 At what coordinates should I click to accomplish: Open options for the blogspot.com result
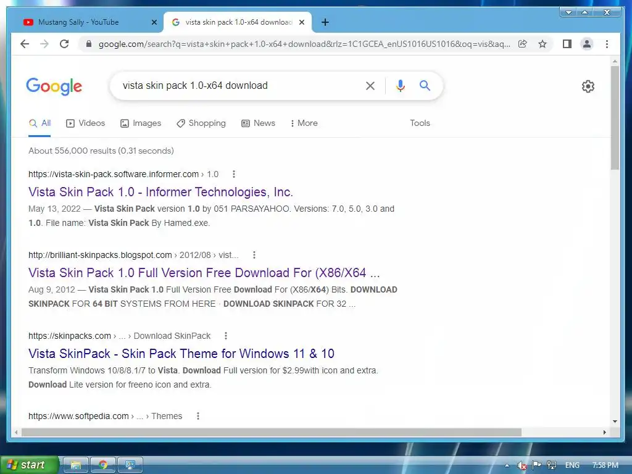click(x=254, y=255)
